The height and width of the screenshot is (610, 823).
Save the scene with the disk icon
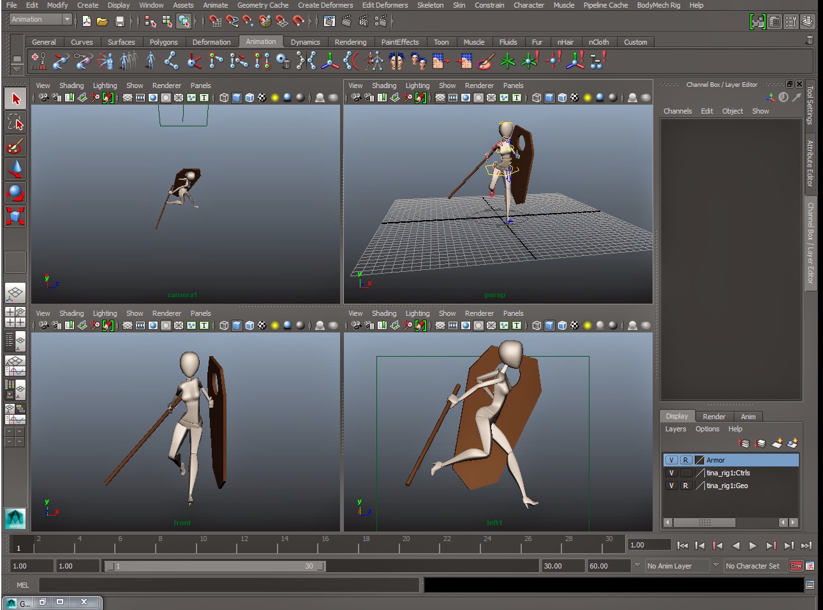(x=119, y=21)
